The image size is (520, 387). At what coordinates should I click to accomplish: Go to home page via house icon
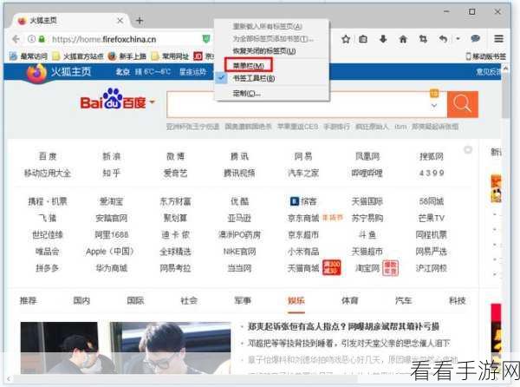click(x=403, y=39)
